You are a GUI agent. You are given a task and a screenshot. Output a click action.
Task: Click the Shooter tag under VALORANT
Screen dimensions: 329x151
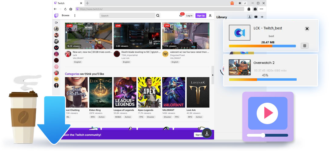point(168,117)
